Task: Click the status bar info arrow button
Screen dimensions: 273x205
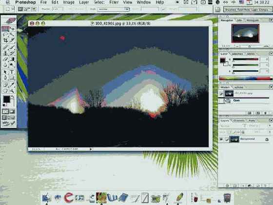Action: (91, 149)
